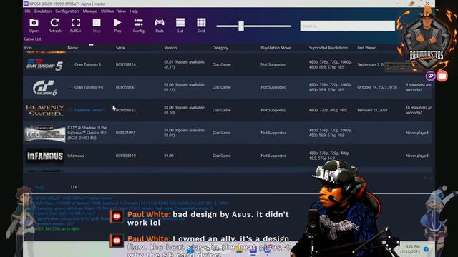458x257 pixels.
Task: Click serial BCUS98119 cell
Action: 126,156
